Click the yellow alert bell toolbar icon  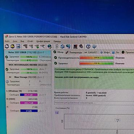pos(13,46)
